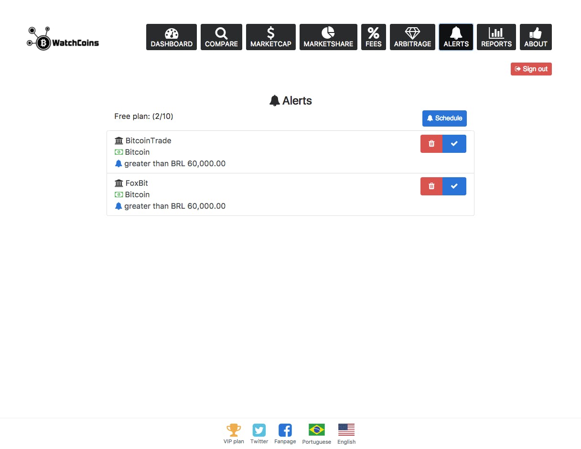
Task: Click the FoxBit greater than BRL 60,000.00 text
Action: (x=175, y=206)
